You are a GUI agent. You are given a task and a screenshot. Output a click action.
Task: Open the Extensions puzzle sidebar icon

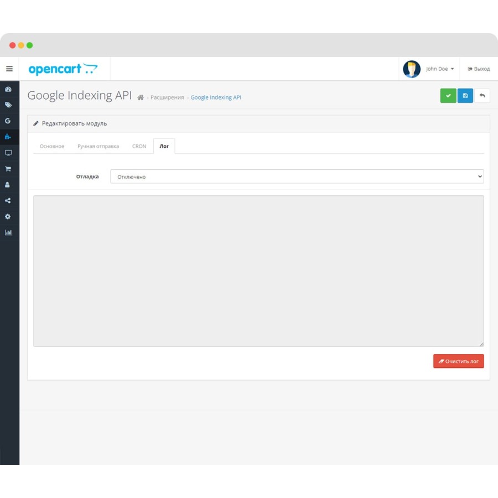coord(8,137)
